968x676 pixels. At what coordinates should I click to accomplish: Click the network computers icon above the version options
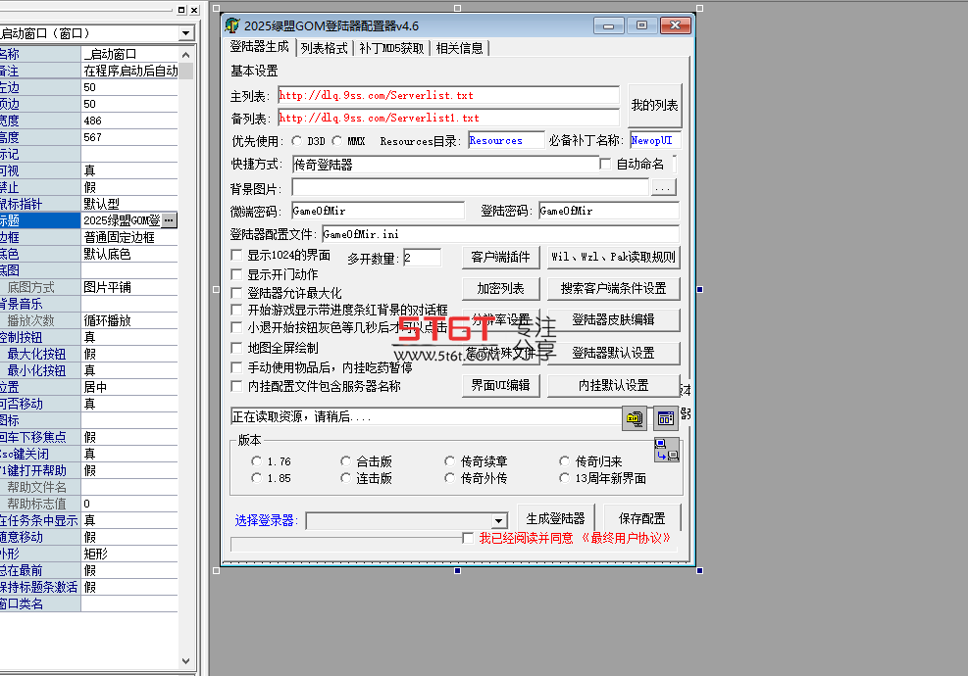[x=667, y=450]
